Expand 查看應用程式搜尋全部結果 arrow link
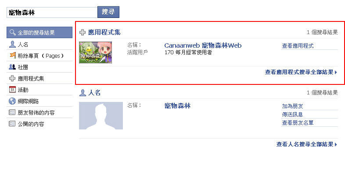 (x=301, y=72)
